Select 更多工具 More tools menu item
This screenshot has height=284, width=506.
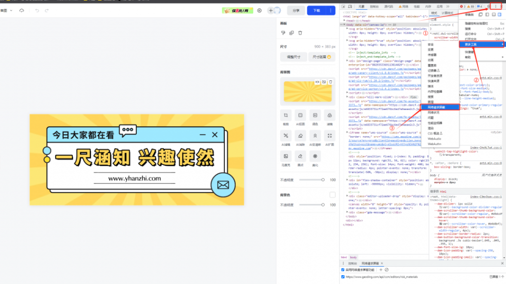[x=482, y=44]
